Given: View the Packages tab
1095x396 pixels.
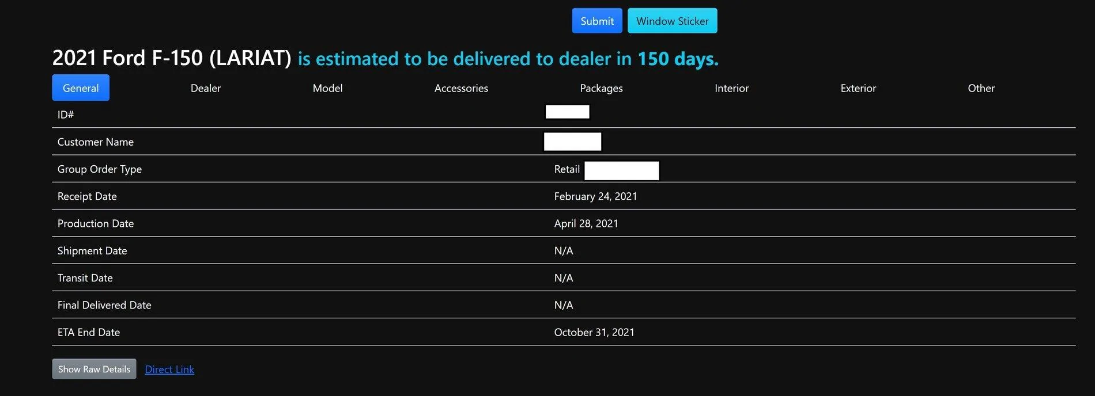Looking at the screenshot, I should tap(601, 88).
